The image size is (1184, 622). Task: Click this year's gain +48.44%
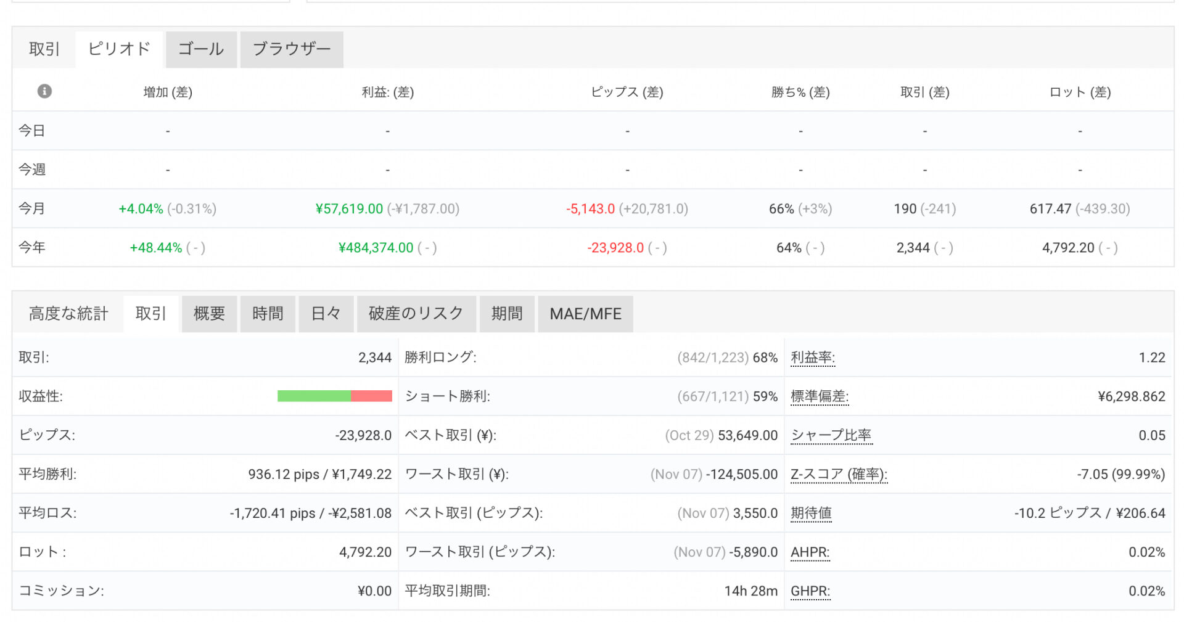click(155, 248)
